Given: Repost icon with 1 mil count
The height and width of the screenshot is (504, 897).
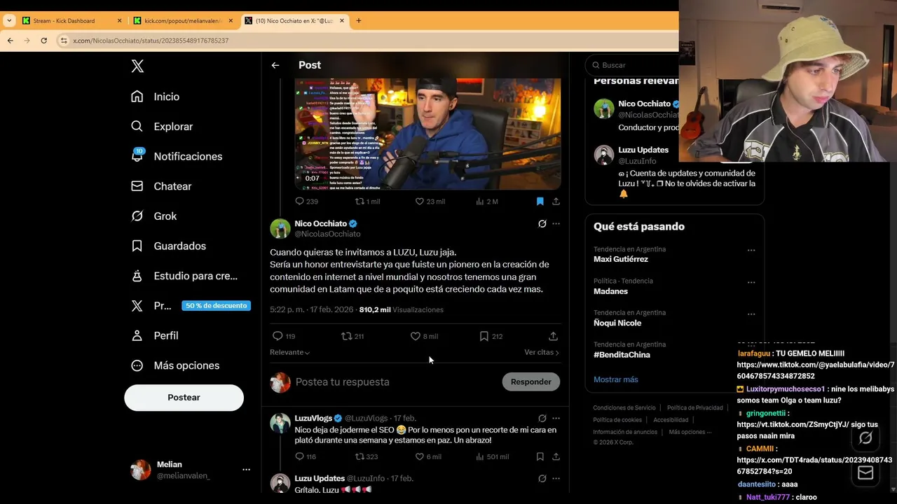Looking at the screenshot, I should (x=367, y=202).
